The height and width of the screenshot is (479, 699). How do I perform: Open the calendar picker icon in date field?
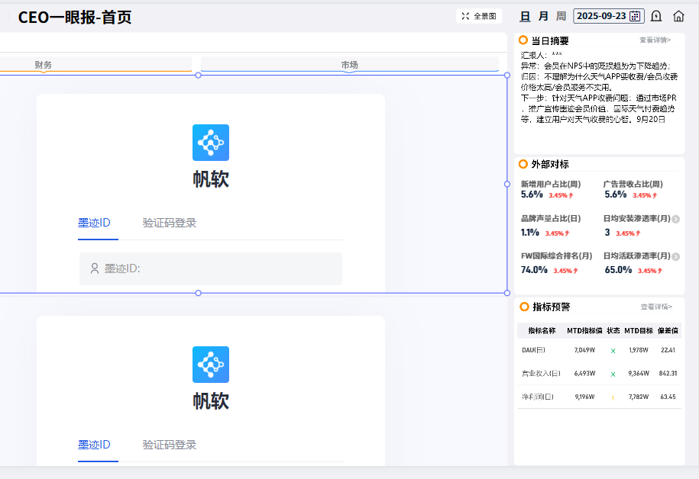point(635,16)
